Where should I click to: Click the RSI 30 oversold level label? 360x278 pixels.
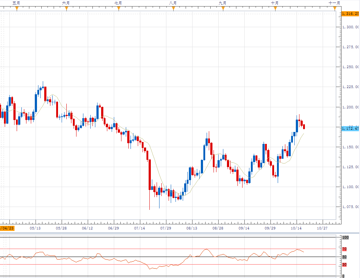pyautogui.click(x=344, y=265)
